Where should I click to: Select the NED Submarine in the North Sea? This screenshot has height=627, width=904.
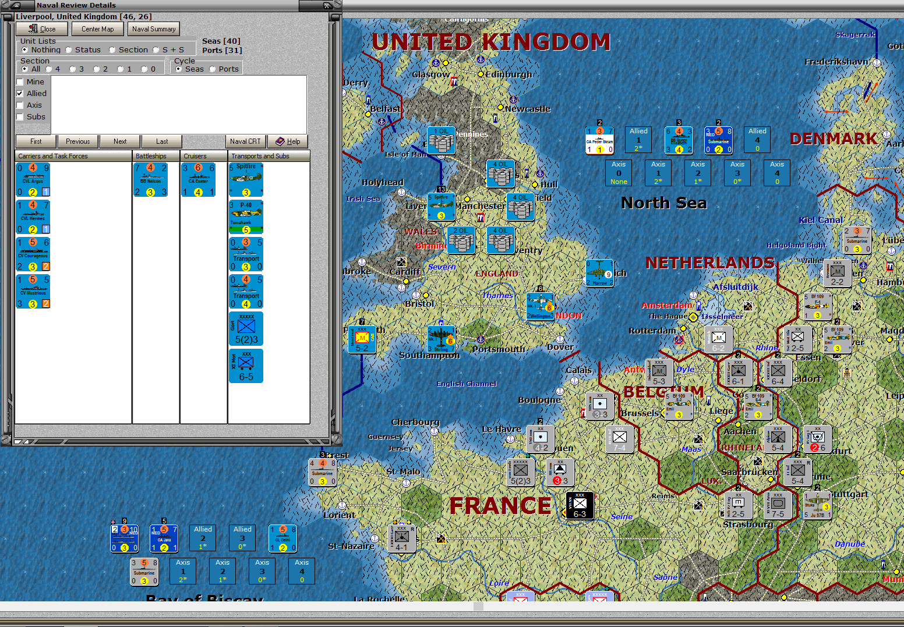click(718, 140)
